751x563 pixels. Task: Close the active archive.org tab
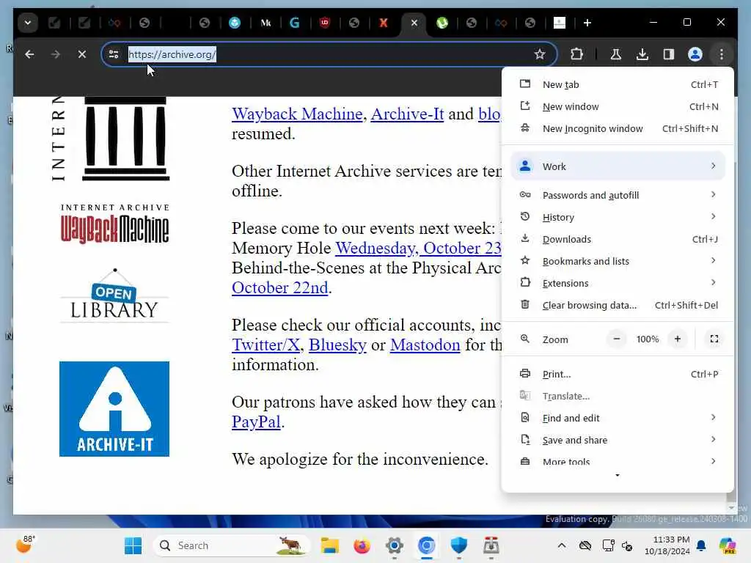(414, 23)
